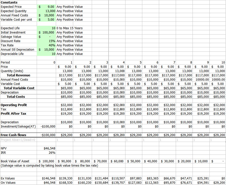The image size is (226, 185).
Task: Select the Salvage Value input cell
Action: click(46, 37)
